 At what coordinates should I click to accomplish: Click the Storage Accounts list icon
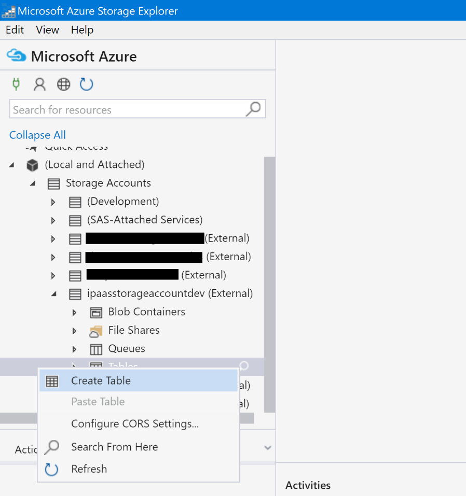[53, 183]
